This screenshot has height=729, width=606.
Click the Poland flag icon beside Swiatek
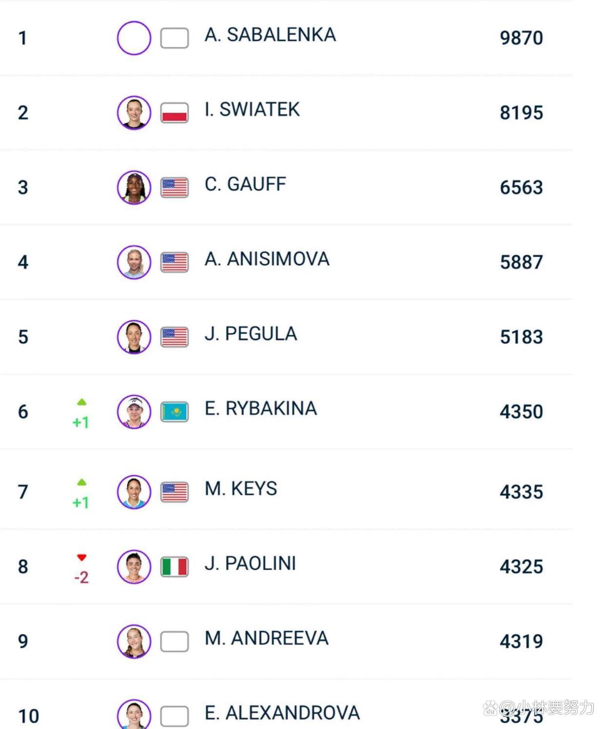(175, 113)
